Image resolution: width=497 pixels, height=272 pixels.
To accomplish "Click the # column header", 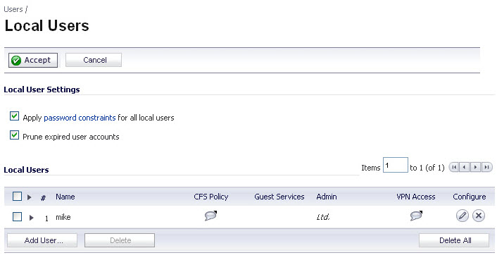I will point(43,198).
